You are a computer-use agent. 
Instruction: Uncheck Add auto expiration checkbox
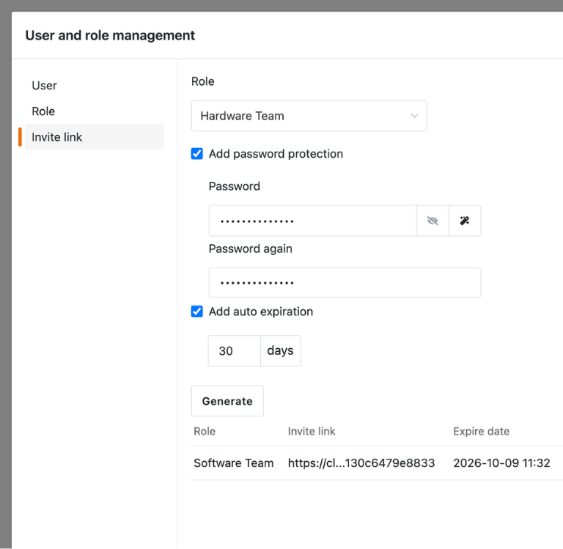pos(196,312)
